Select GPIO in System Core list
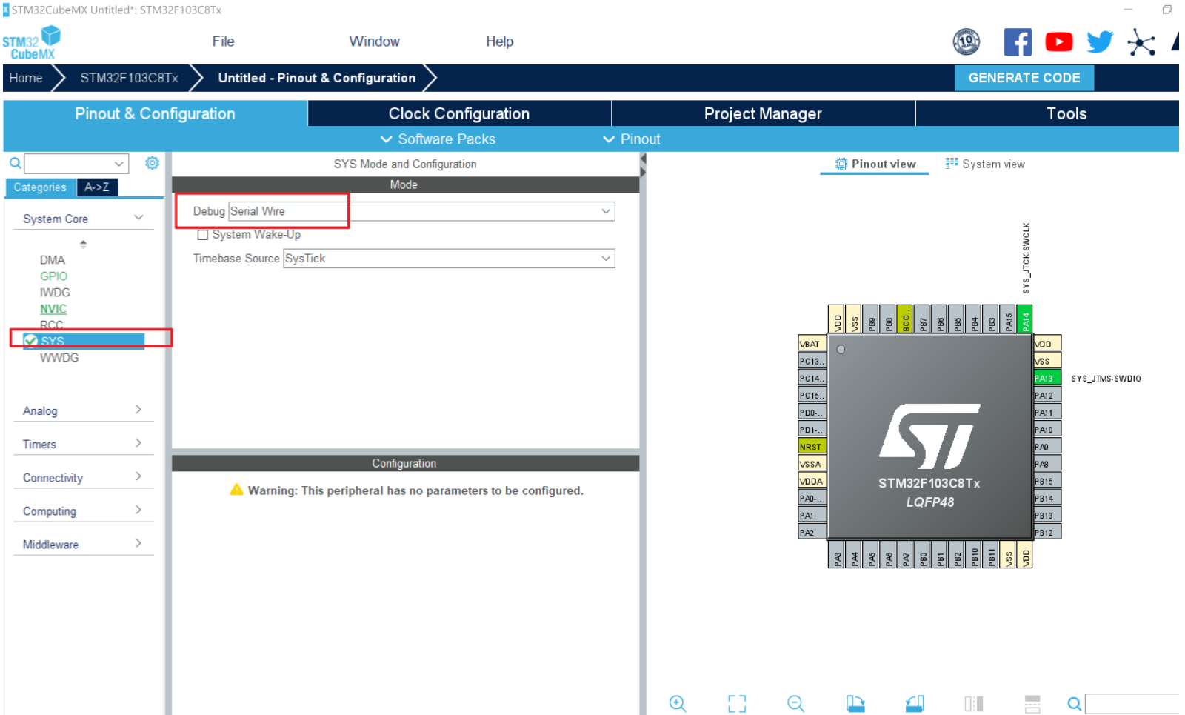This screenshot has width=1185, height=715. click(53, 276)
